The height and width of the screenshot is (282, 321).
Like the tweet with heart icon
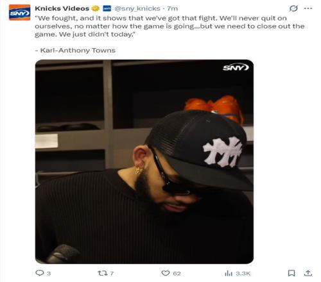[x=166, y=273]
